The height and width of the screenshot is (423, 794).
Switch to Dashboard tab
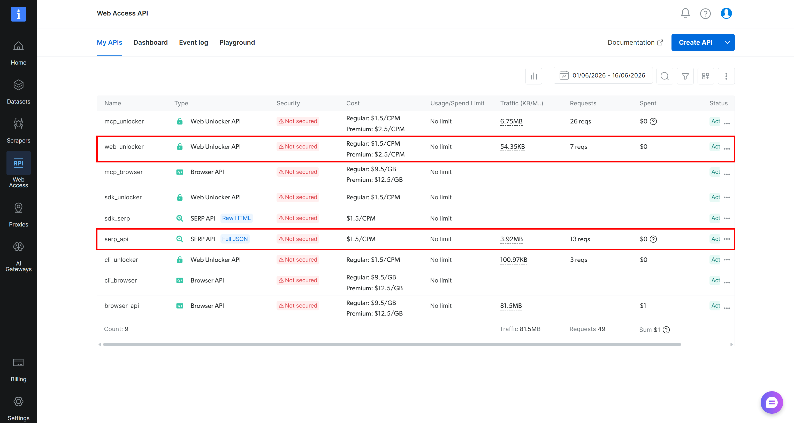coord(150,43)
